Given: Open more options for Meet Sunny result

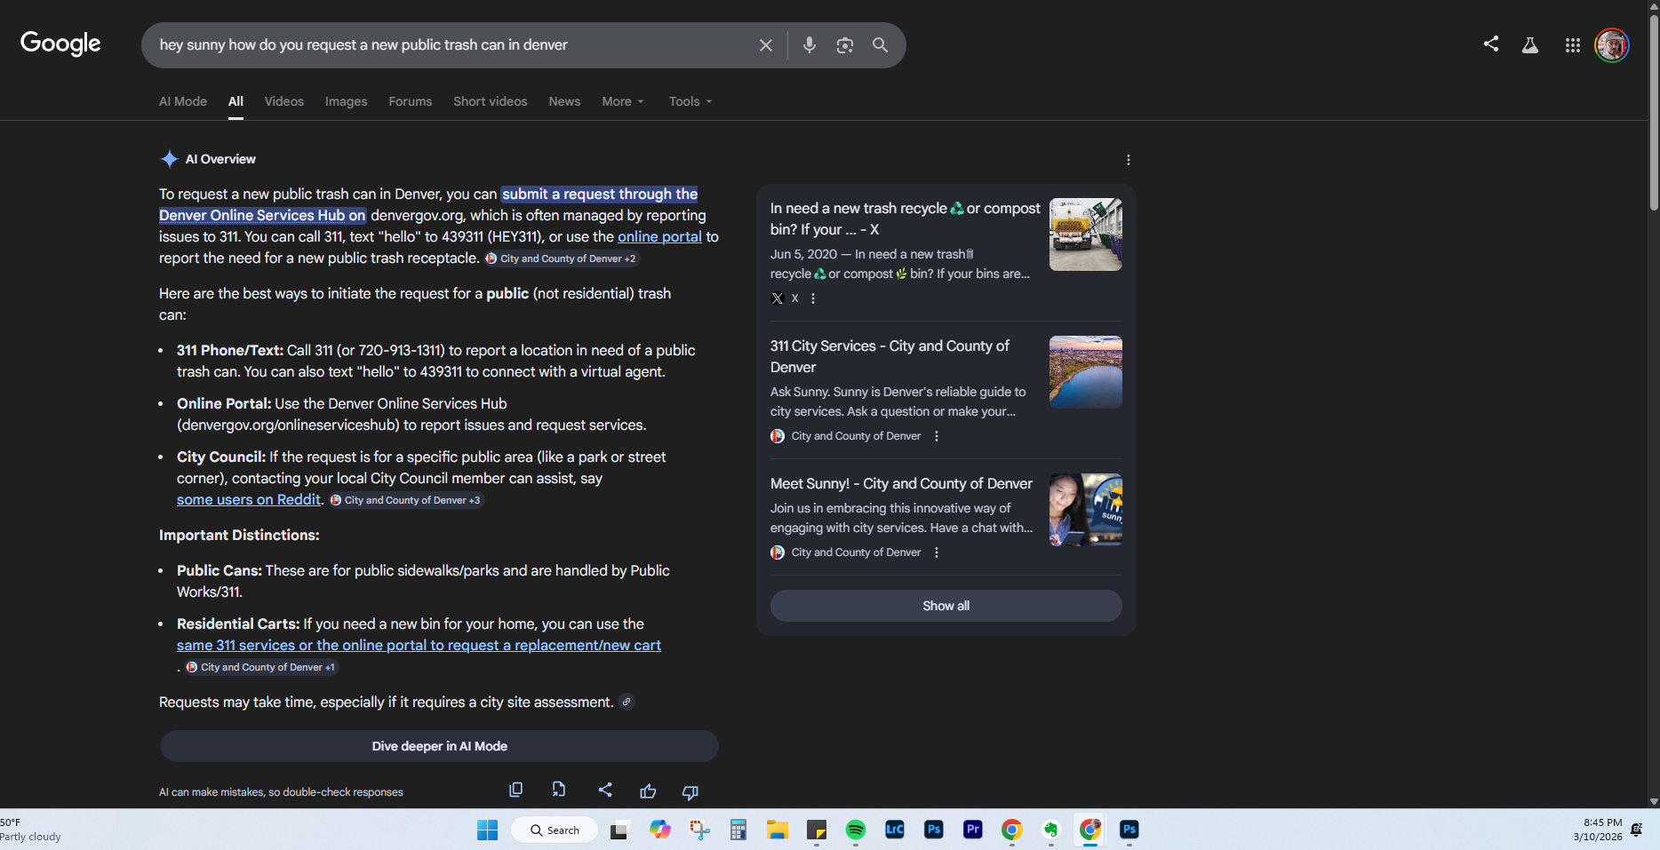Looking at the screenshot, I should point(937,552).
